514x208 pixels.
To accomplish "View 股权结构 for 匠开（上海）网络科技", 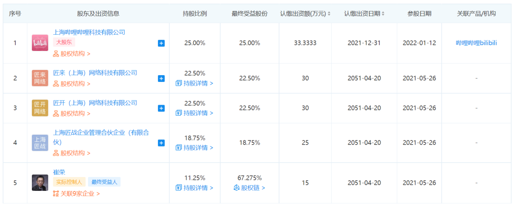I will (x=72, y=113).
